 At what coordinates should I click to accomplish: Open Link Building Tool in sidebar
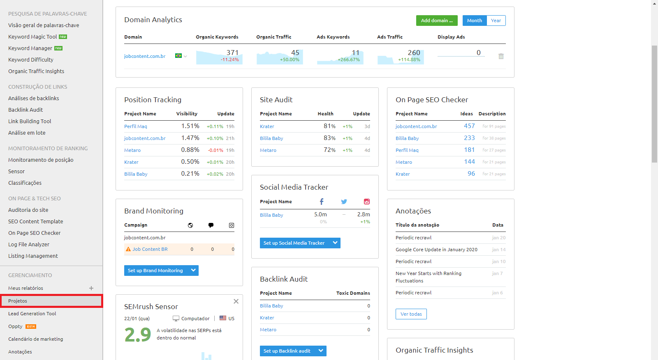30,122
